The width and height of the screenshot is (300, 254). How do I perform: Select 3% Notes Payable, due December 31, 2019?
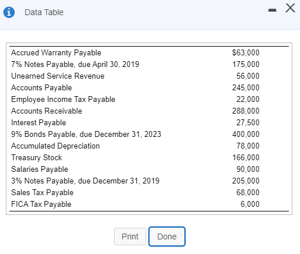point(85,181)
